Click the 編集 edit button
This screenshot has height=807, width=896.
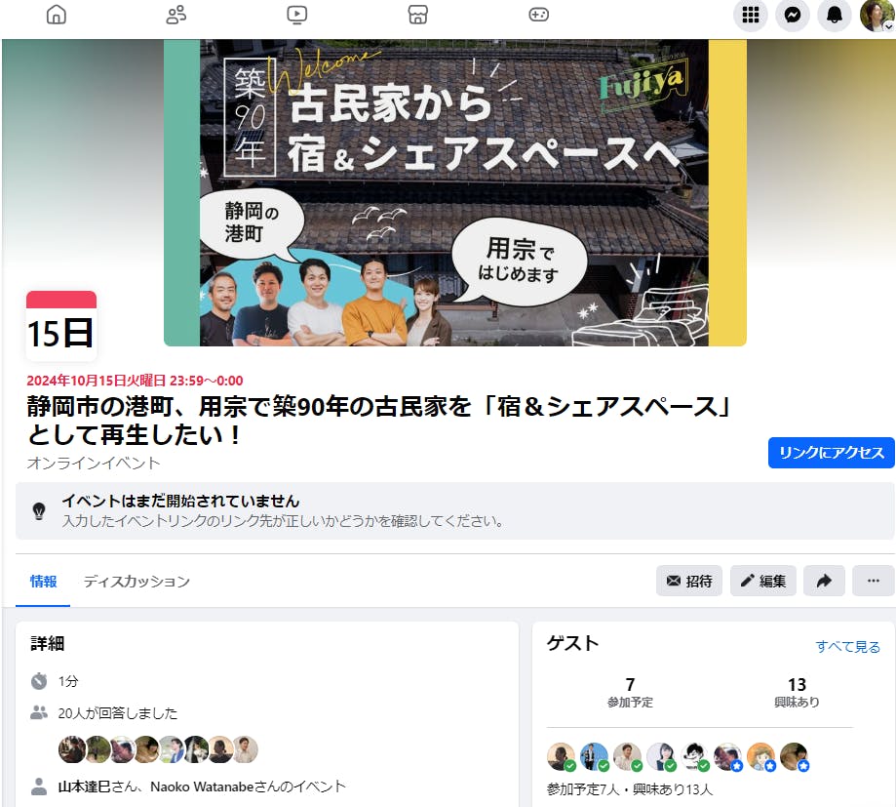pyautogui.click(x=762, y=581)
